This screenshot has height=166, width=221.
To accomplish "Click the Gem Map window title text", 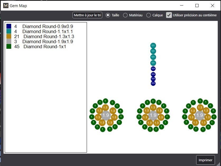I will tap(18, 6).
